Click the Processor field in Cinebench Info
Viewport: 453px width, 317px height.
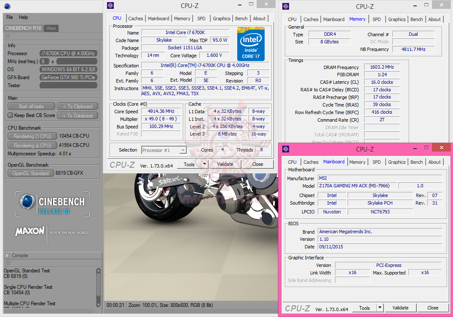pos(68,53)
